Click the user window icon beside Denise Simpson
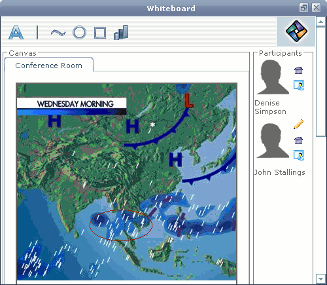 pos(299,85)
